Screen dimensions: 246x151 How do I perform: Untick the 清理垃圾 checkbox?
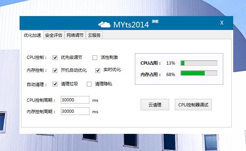[55, 84]
